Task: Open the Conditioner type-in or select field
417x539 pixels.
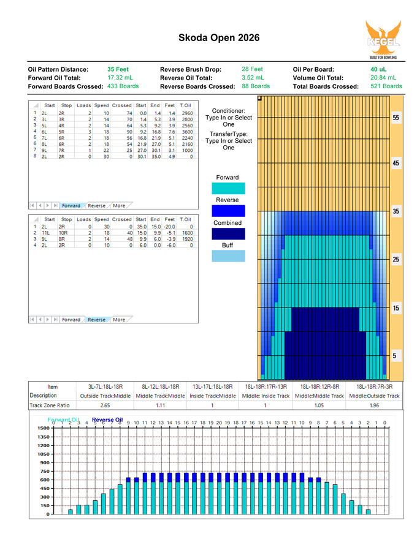Action: [228, 118]
